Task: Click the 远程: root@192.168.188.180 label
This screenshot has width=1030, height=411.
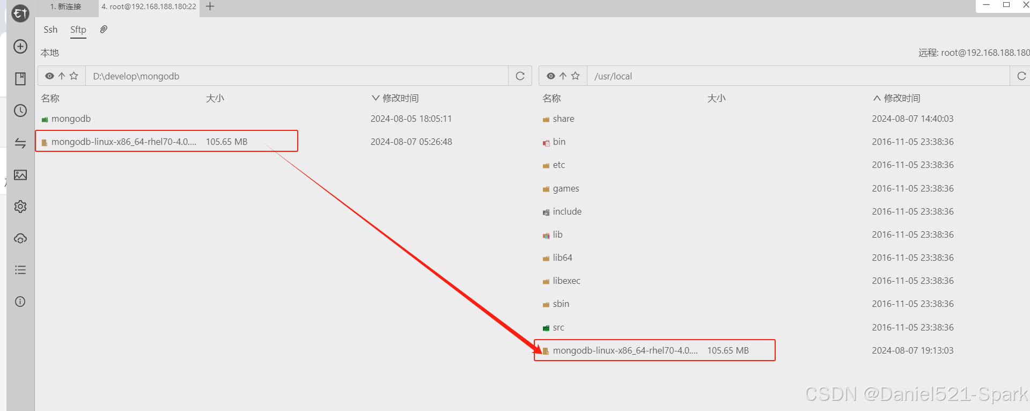Action: 974,53
